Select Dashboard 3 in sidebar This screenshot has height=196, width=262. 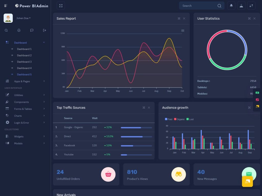(x=24, y=62)
